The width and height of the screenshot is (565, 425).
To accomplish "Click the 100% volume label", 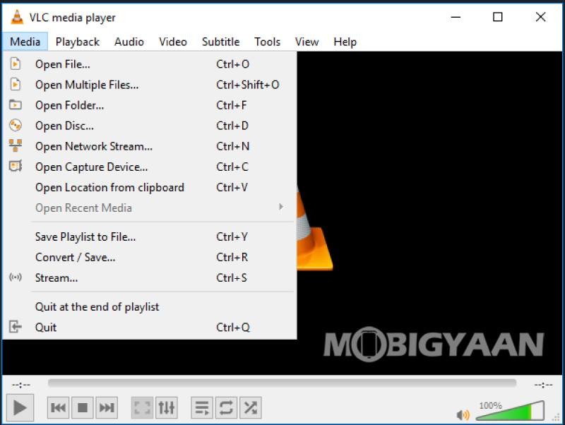I will tap(490, 405).
